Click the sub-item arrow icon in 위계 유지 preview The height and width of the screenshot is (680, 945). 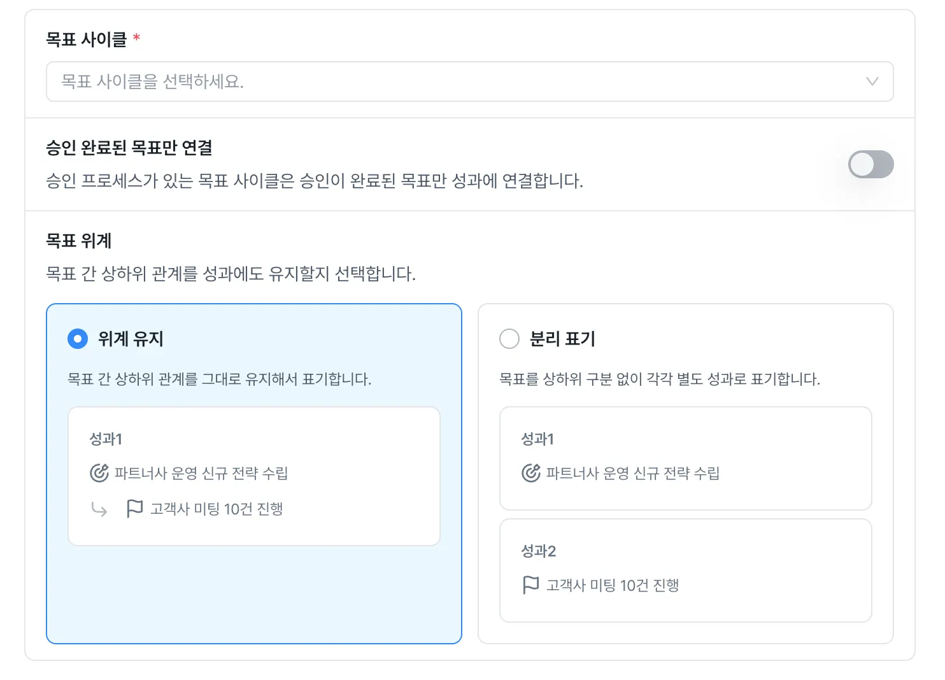[99, 509]
